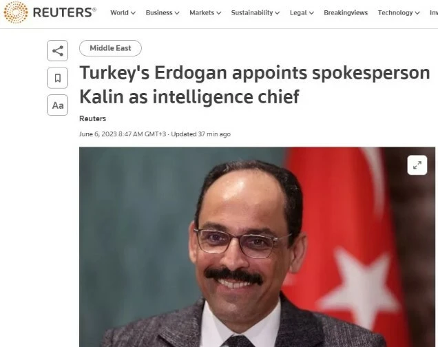
Task: Expand the Legal dropdown menu
Action: [x=302, y=13]
